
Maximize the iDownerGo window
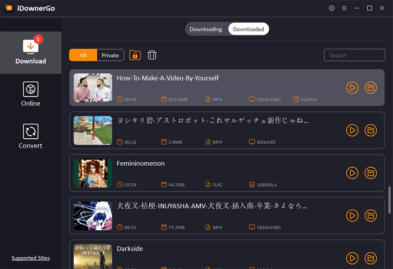(x=369, y=8)
